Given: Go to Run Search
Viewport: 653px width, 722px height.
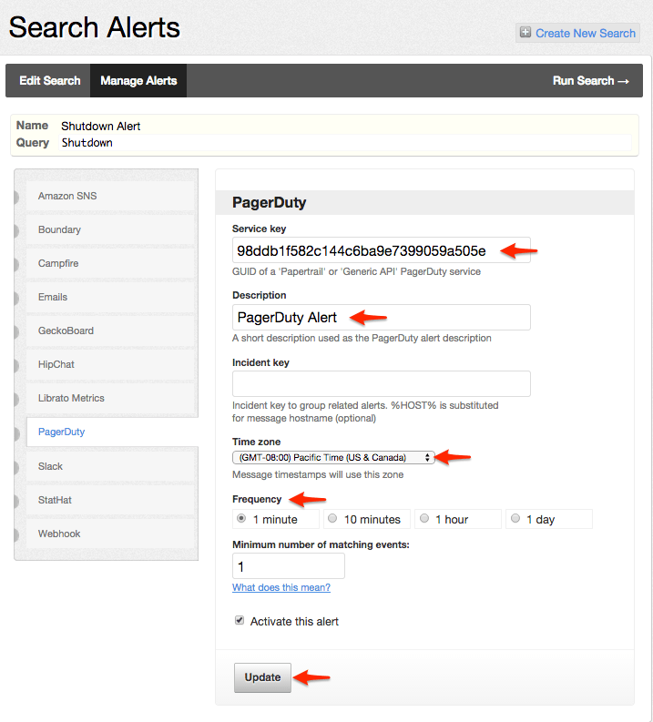Looking at the screenshot, I should (591, 81).
